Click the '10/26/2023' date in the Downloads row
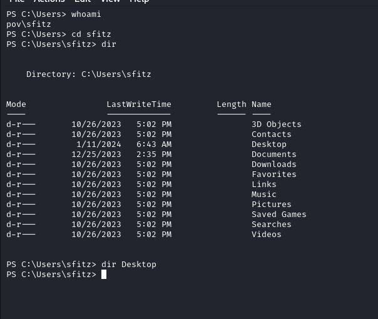This screenshot has height=319, width=378. [96, 165]
